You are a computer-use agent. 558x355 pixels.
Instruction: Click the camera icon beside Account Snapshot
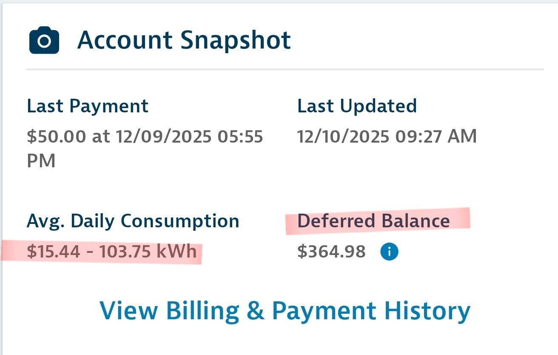pyautogui.click(x=44, y=40)
